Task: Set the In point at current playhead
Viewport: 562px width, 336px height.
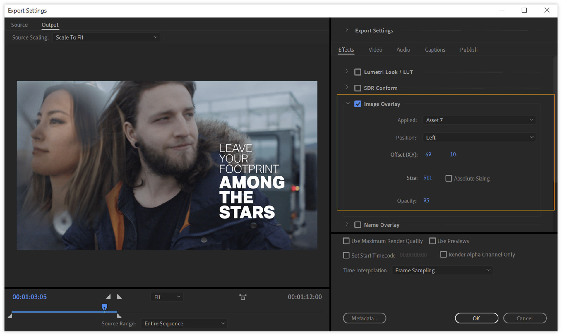Action: click(108, 296)
